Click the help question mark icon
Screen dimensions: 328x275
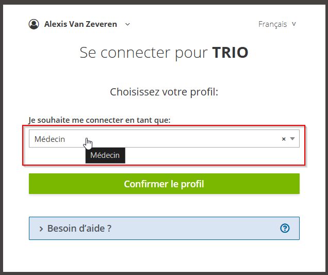pos(285,228)
